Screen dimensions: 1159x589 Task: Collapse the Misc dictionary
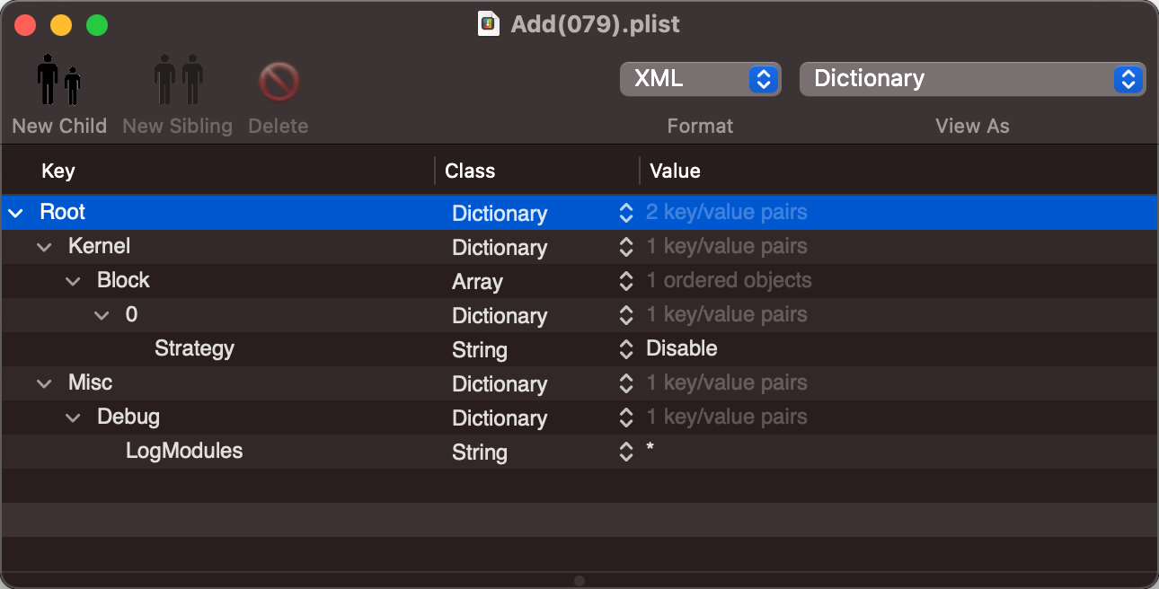point(44,383)
